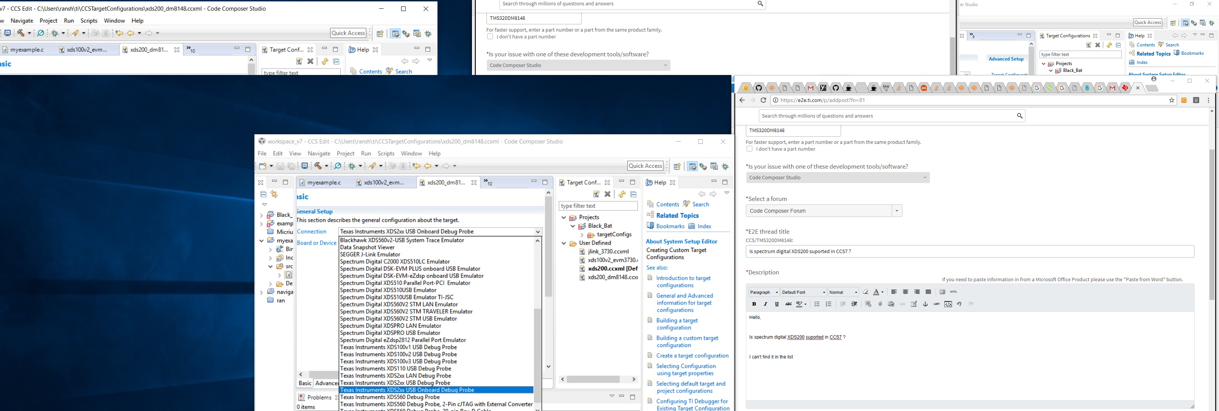Viewport: 1219px width, 411px height.
Task: Click the Open Perspective icon in the front CCS window
Action: 677,166
